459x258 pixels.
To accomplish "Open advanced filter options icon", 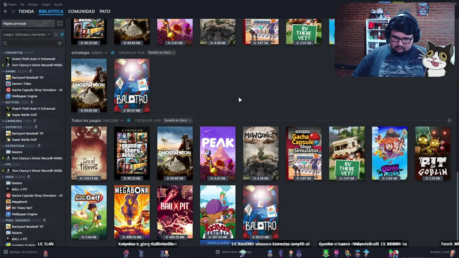I will tap(60, 43).
